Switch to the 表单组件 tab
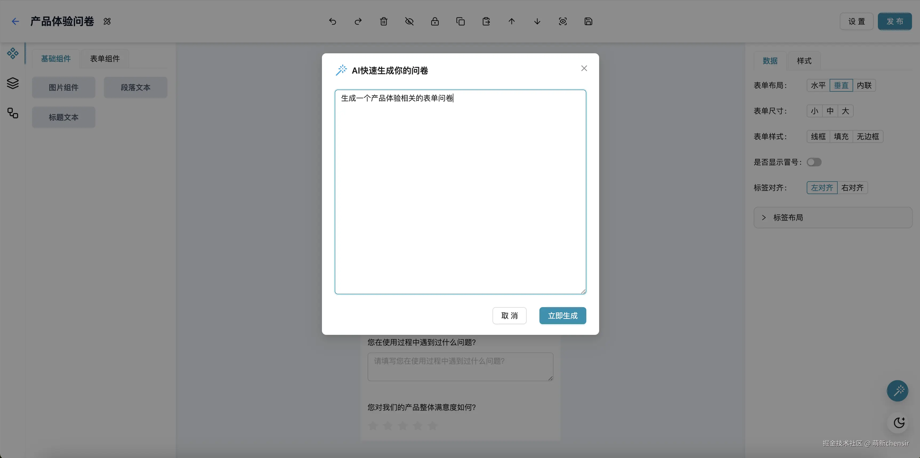 (x=105, y=59)
